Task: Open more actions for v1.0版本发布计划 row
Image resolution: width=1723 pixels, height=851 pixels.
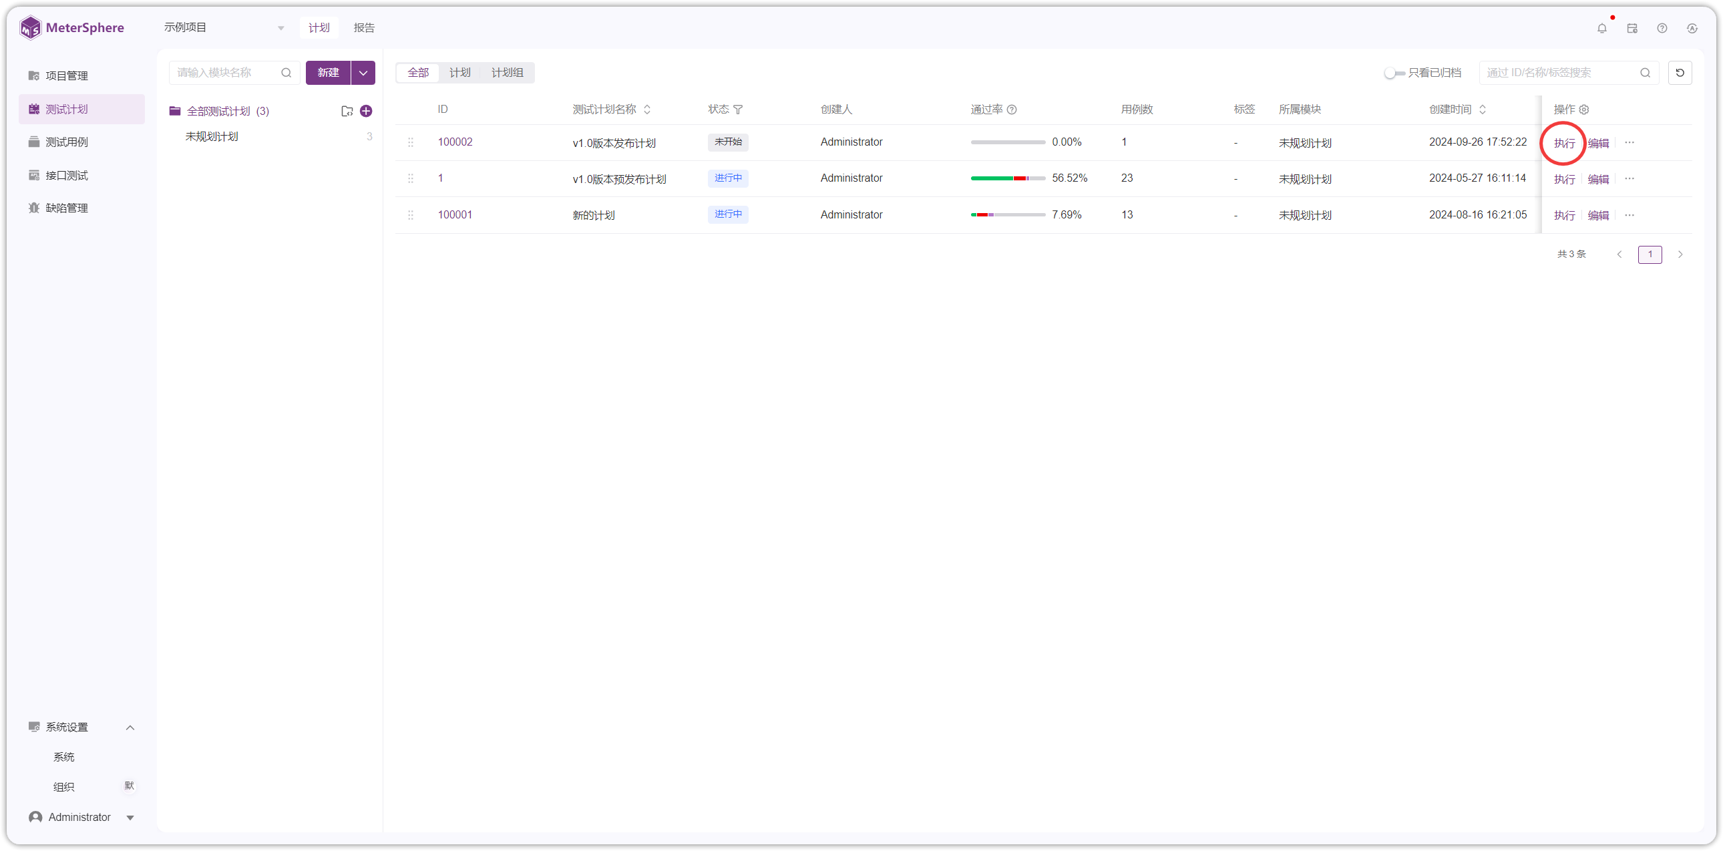Action: click(1630, 142)
